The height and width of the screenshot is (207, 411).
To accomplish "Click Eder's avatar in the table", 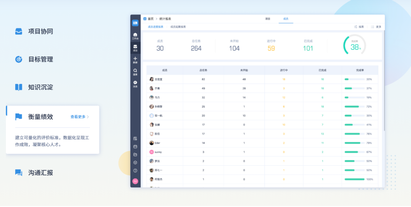I will coord(151,143).
